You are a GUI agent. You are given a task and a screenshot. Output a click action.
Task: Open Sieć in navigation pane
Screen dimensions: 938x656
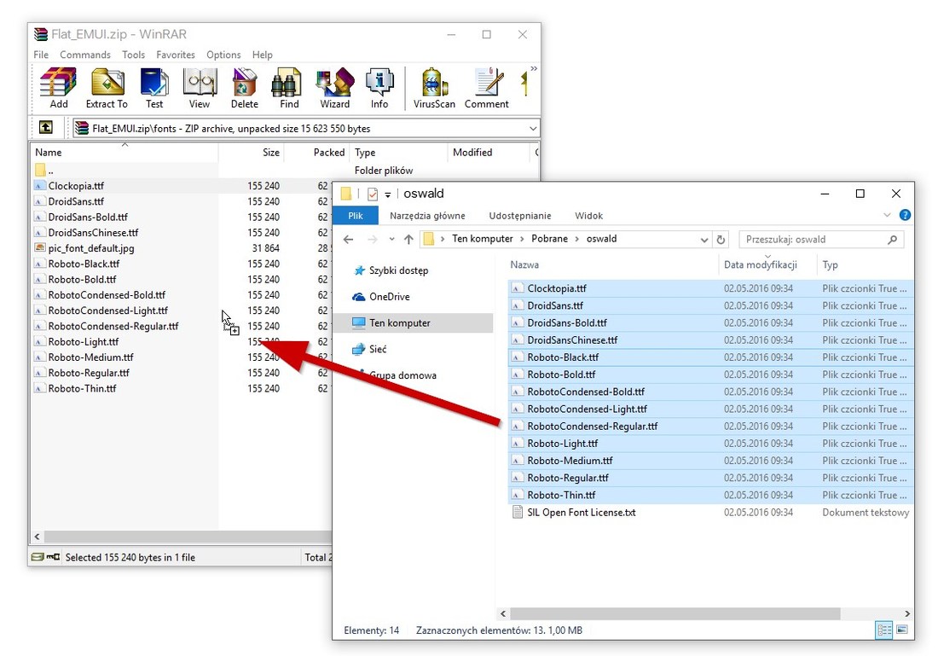[x=378, y=350]
